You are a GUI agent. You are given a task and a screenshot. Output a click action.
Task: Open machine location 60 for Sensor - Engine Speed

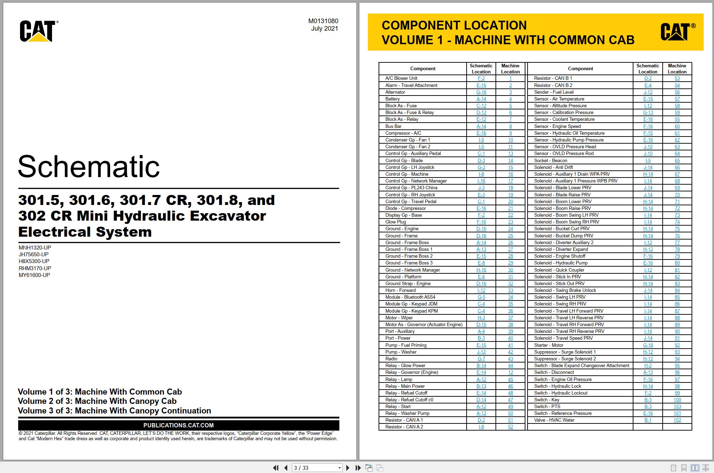pos(677,126)
